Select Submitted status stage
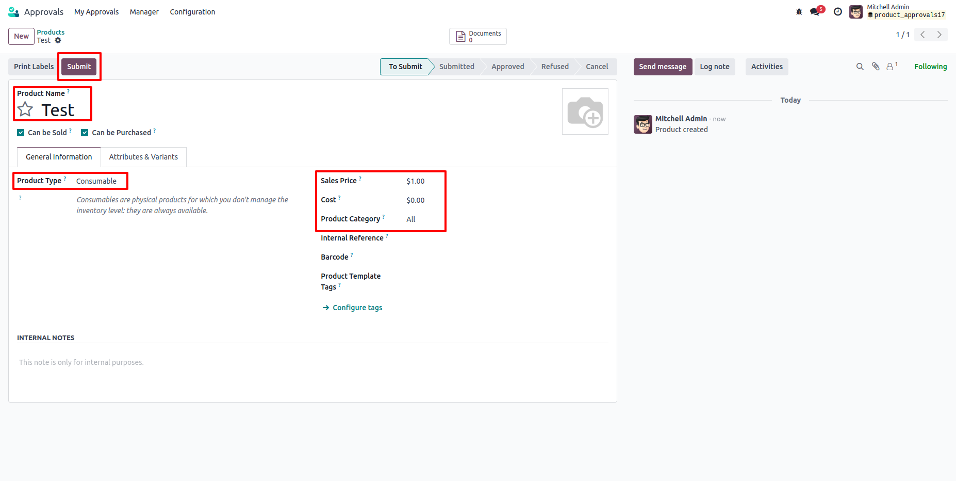Viewport: 956px width, 481px height. pyautogui.click(x=457, y=67)
